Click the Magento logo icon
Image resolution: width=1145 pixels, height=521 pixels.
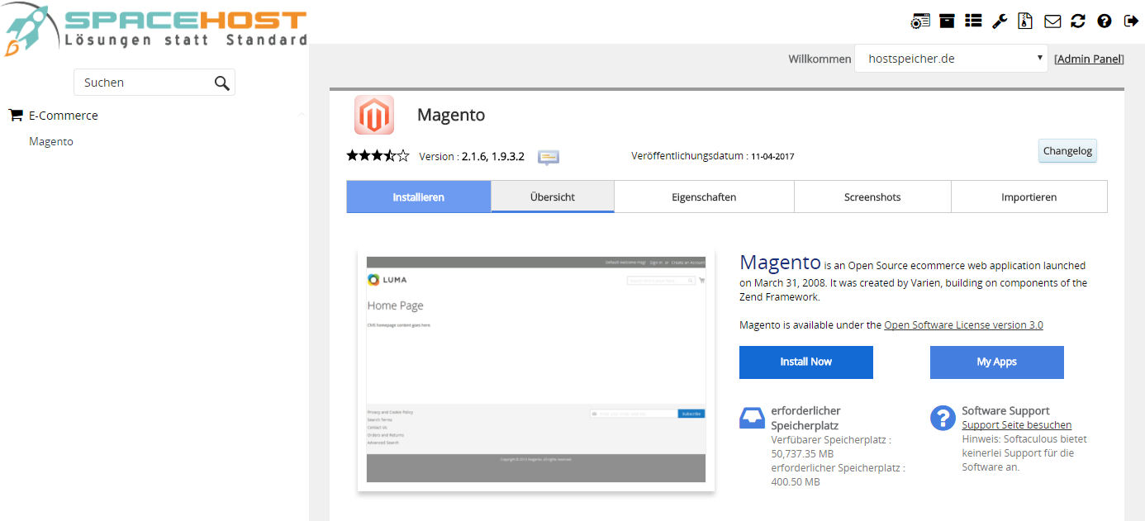click(x=374, y=115)
